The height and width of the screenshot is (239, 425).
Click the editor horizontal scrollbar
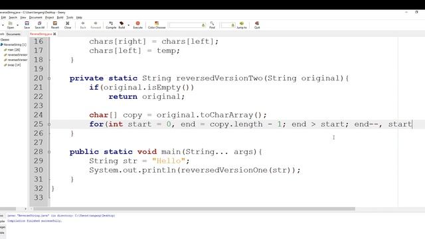(194, 209)
